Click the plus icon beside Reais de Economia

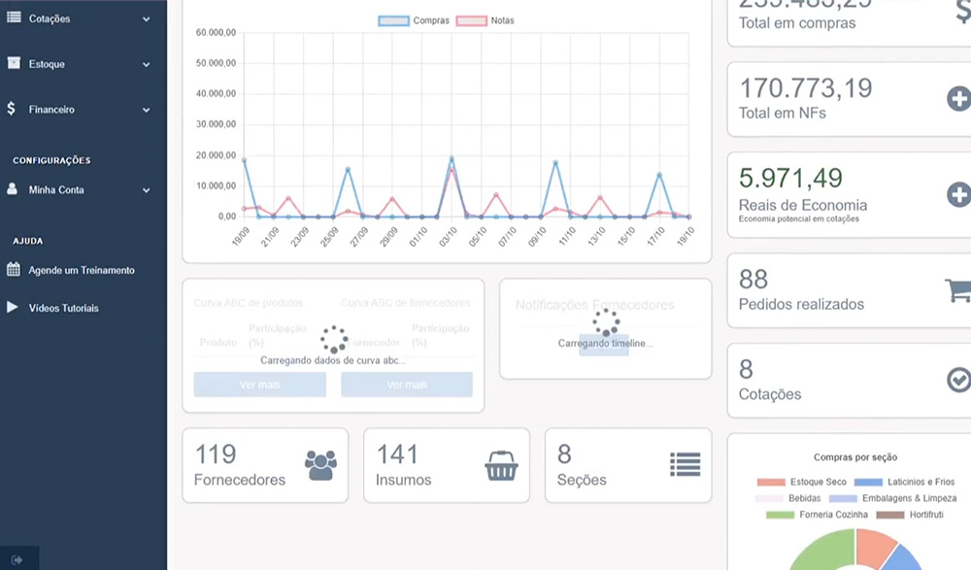tap(957, 194)
